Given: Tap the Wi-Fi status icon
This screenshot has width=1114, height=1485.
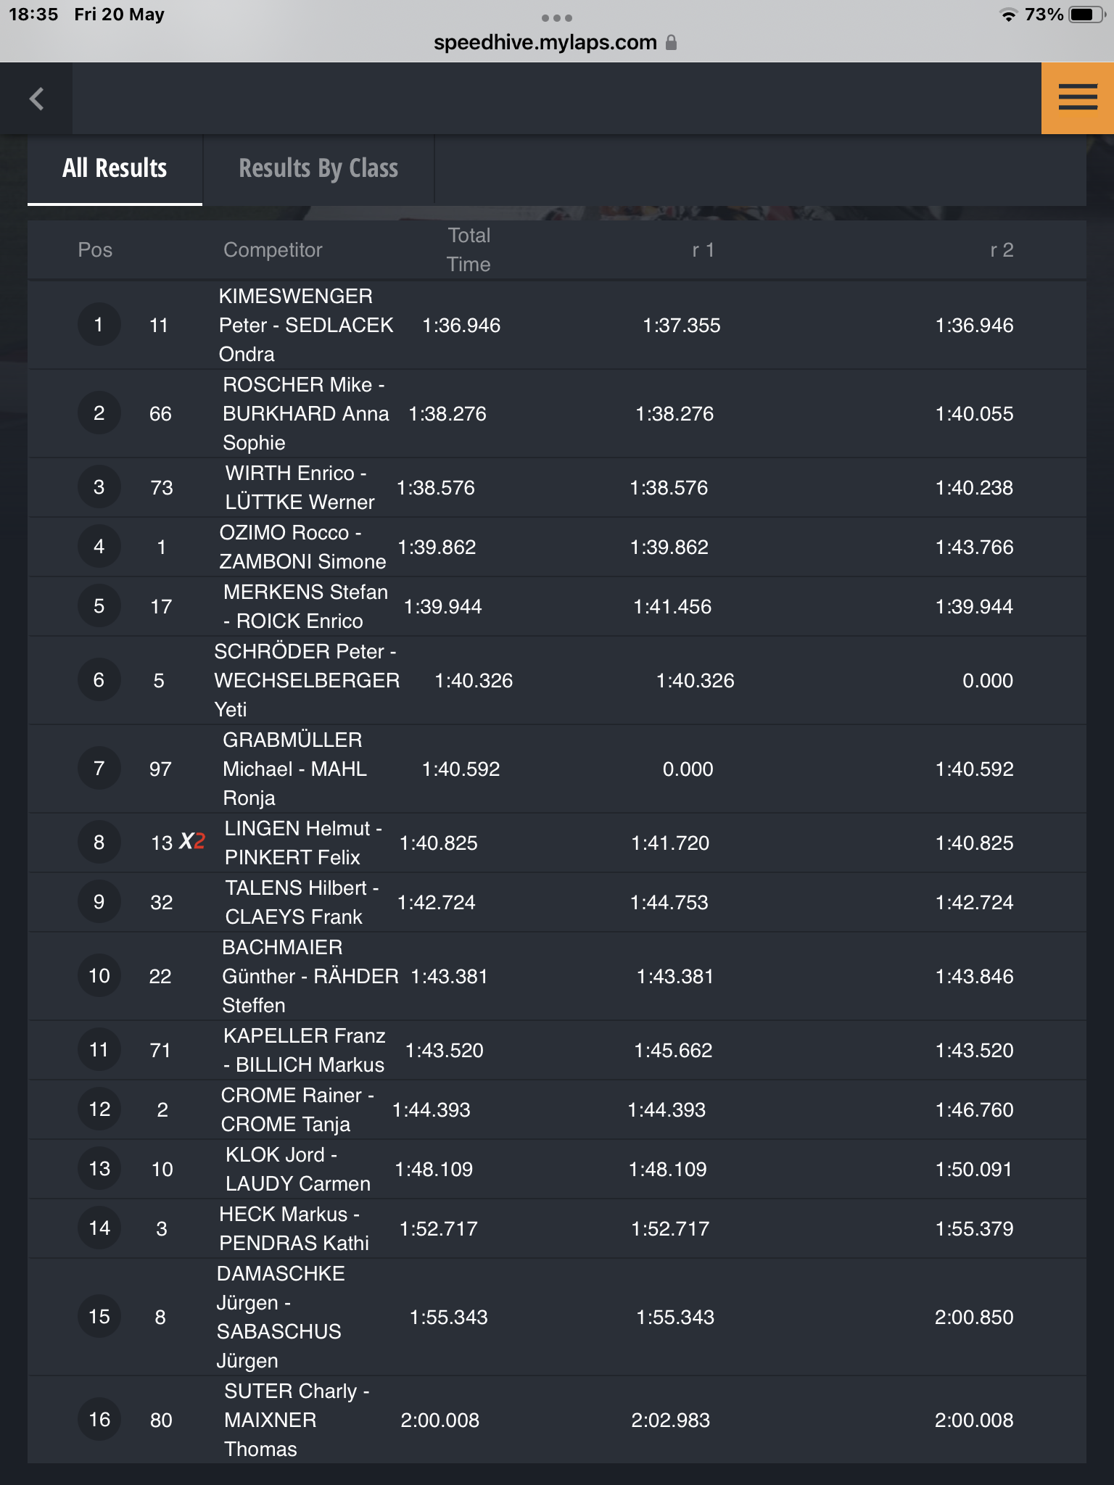Looking at the screenshot, I should pyautogui.click(x=1008, y=15).
